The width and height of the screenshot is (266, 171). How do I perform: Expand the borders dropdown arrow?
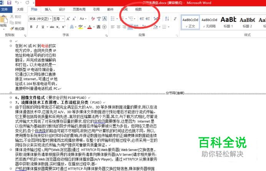coord(169,26)
